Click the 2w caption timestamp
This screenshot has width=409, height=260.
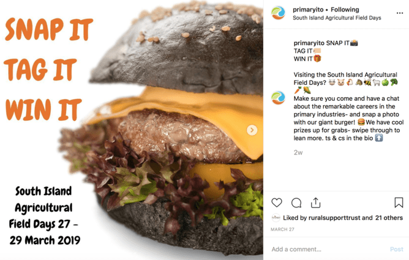(298, 153)
